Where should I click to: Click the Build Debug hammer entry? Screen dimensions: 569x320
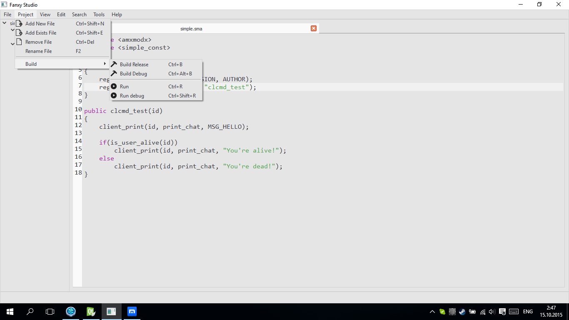(x=156, y=74)
